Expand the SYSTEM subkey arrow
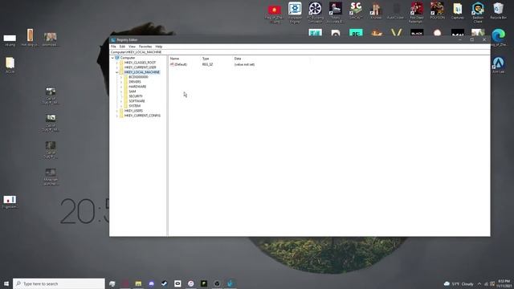This screenshot has height=289, width=514. [121, 106]
